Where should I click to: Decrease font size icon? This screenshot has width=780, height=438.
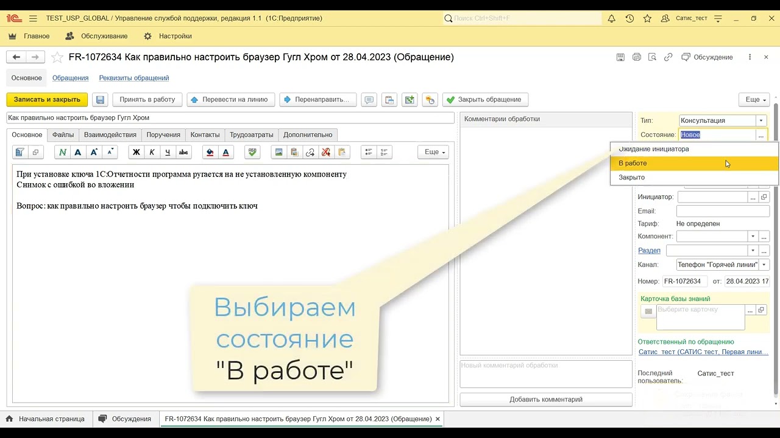[x=109, y=152]
